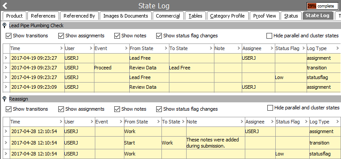Viewport: 341px width, 159px height.
Task: Enable Hide parallel and cluster states in Reassign
Action: (x=270, y=108)
